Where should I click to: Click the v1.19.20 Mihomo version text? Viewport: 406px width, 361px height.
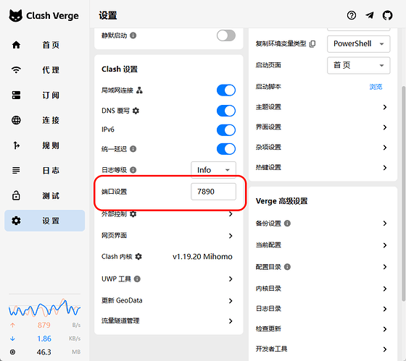tap(202, 257)
